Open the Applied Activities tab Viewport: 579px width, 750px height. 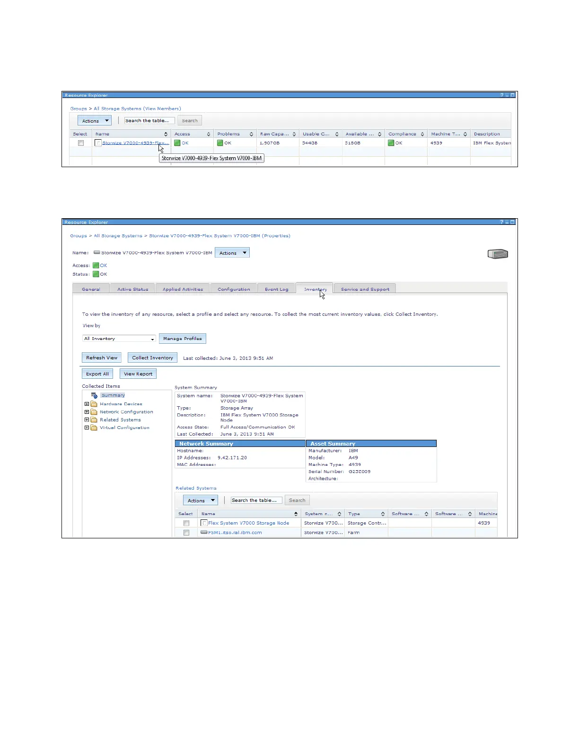pos(183,289)
